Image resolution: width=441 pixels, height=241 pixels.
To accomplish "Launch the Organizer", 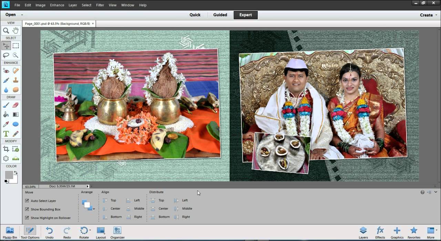I will click(117, 233).
